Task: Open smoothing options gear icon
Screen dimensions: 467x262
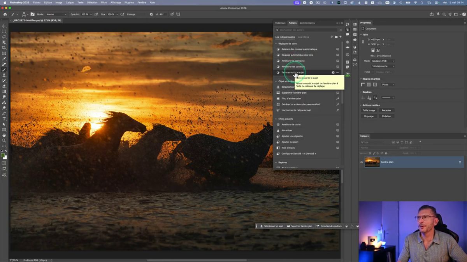Action: (x=151, y=14)
